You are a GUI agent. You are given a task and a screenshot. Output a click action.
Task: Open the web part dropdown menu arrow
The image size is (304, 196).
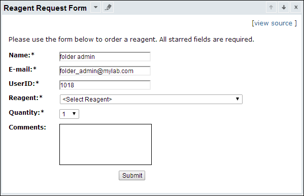tap(95, 8)
